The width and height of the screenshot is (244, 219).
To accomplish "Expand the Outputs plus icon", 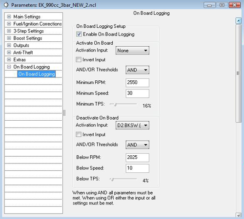I will click(x=9, y=45).
